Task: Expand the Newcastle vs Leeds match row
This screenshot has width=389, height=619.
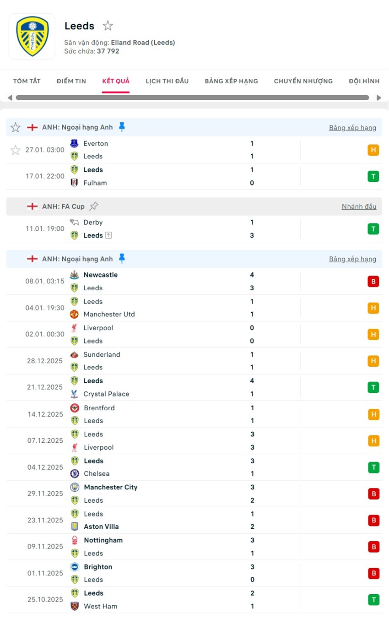Action: pyautogui.click(x=183, y=281)
